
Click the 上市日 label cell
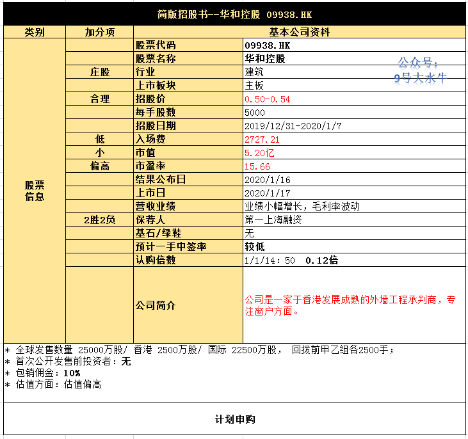pyautogui.click(x=188, y=193)
